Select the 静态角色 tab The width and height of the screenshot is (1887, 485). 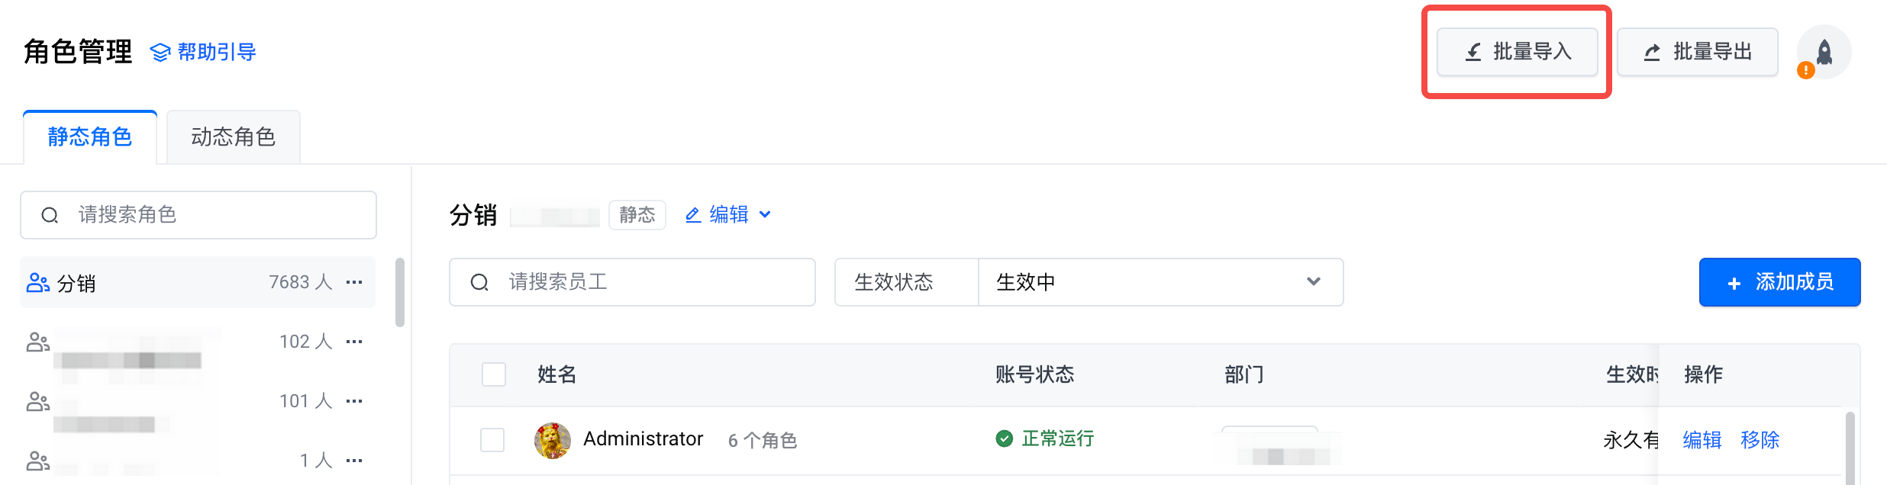point(90,137)
